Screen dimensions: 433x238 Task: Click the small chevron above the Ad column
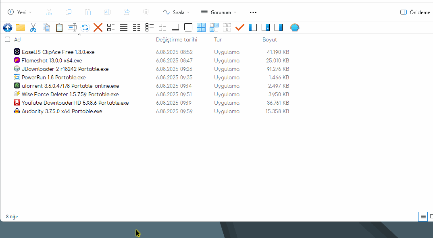pyautogui.click(x=79, y=35)
